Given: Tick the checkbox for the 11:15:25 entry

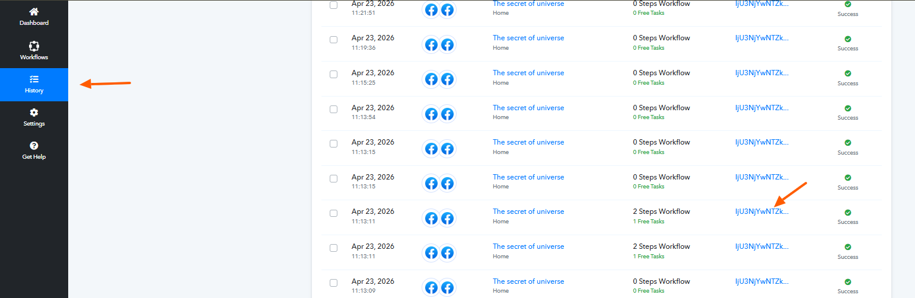Looking at the screenshot, I should [x=333, y=75].
